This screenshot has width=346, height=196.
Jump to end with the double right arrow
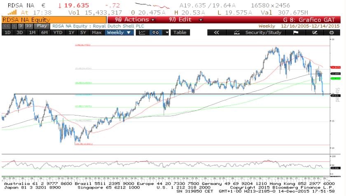pyautogui.click(x=29, y=26)
